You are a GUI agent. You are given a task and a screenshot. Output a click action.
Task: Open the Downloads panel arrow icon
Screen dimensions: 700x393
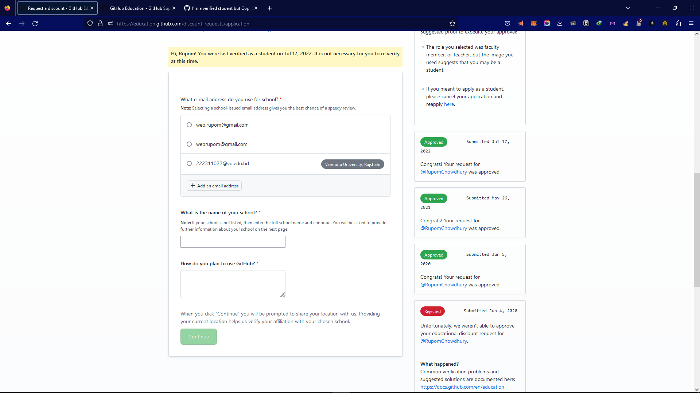(x=560, y=24)
